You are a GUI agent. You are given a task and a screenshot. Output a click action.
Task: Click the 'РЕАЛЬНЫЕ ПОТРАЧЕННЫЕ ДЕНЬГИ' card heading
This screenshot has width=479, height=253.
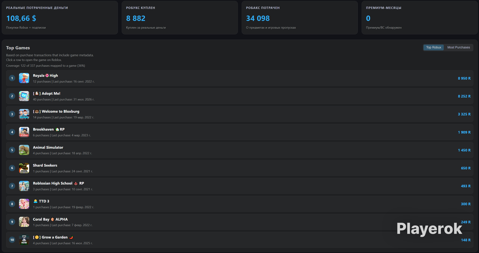(37, 8)
